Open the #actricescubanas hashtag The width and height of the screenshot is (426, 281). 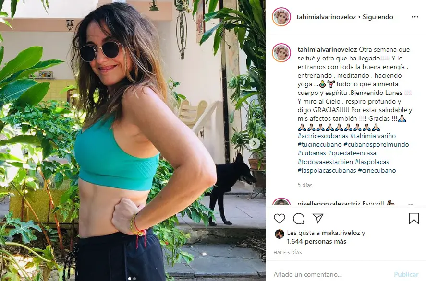[x=323, y=136]
